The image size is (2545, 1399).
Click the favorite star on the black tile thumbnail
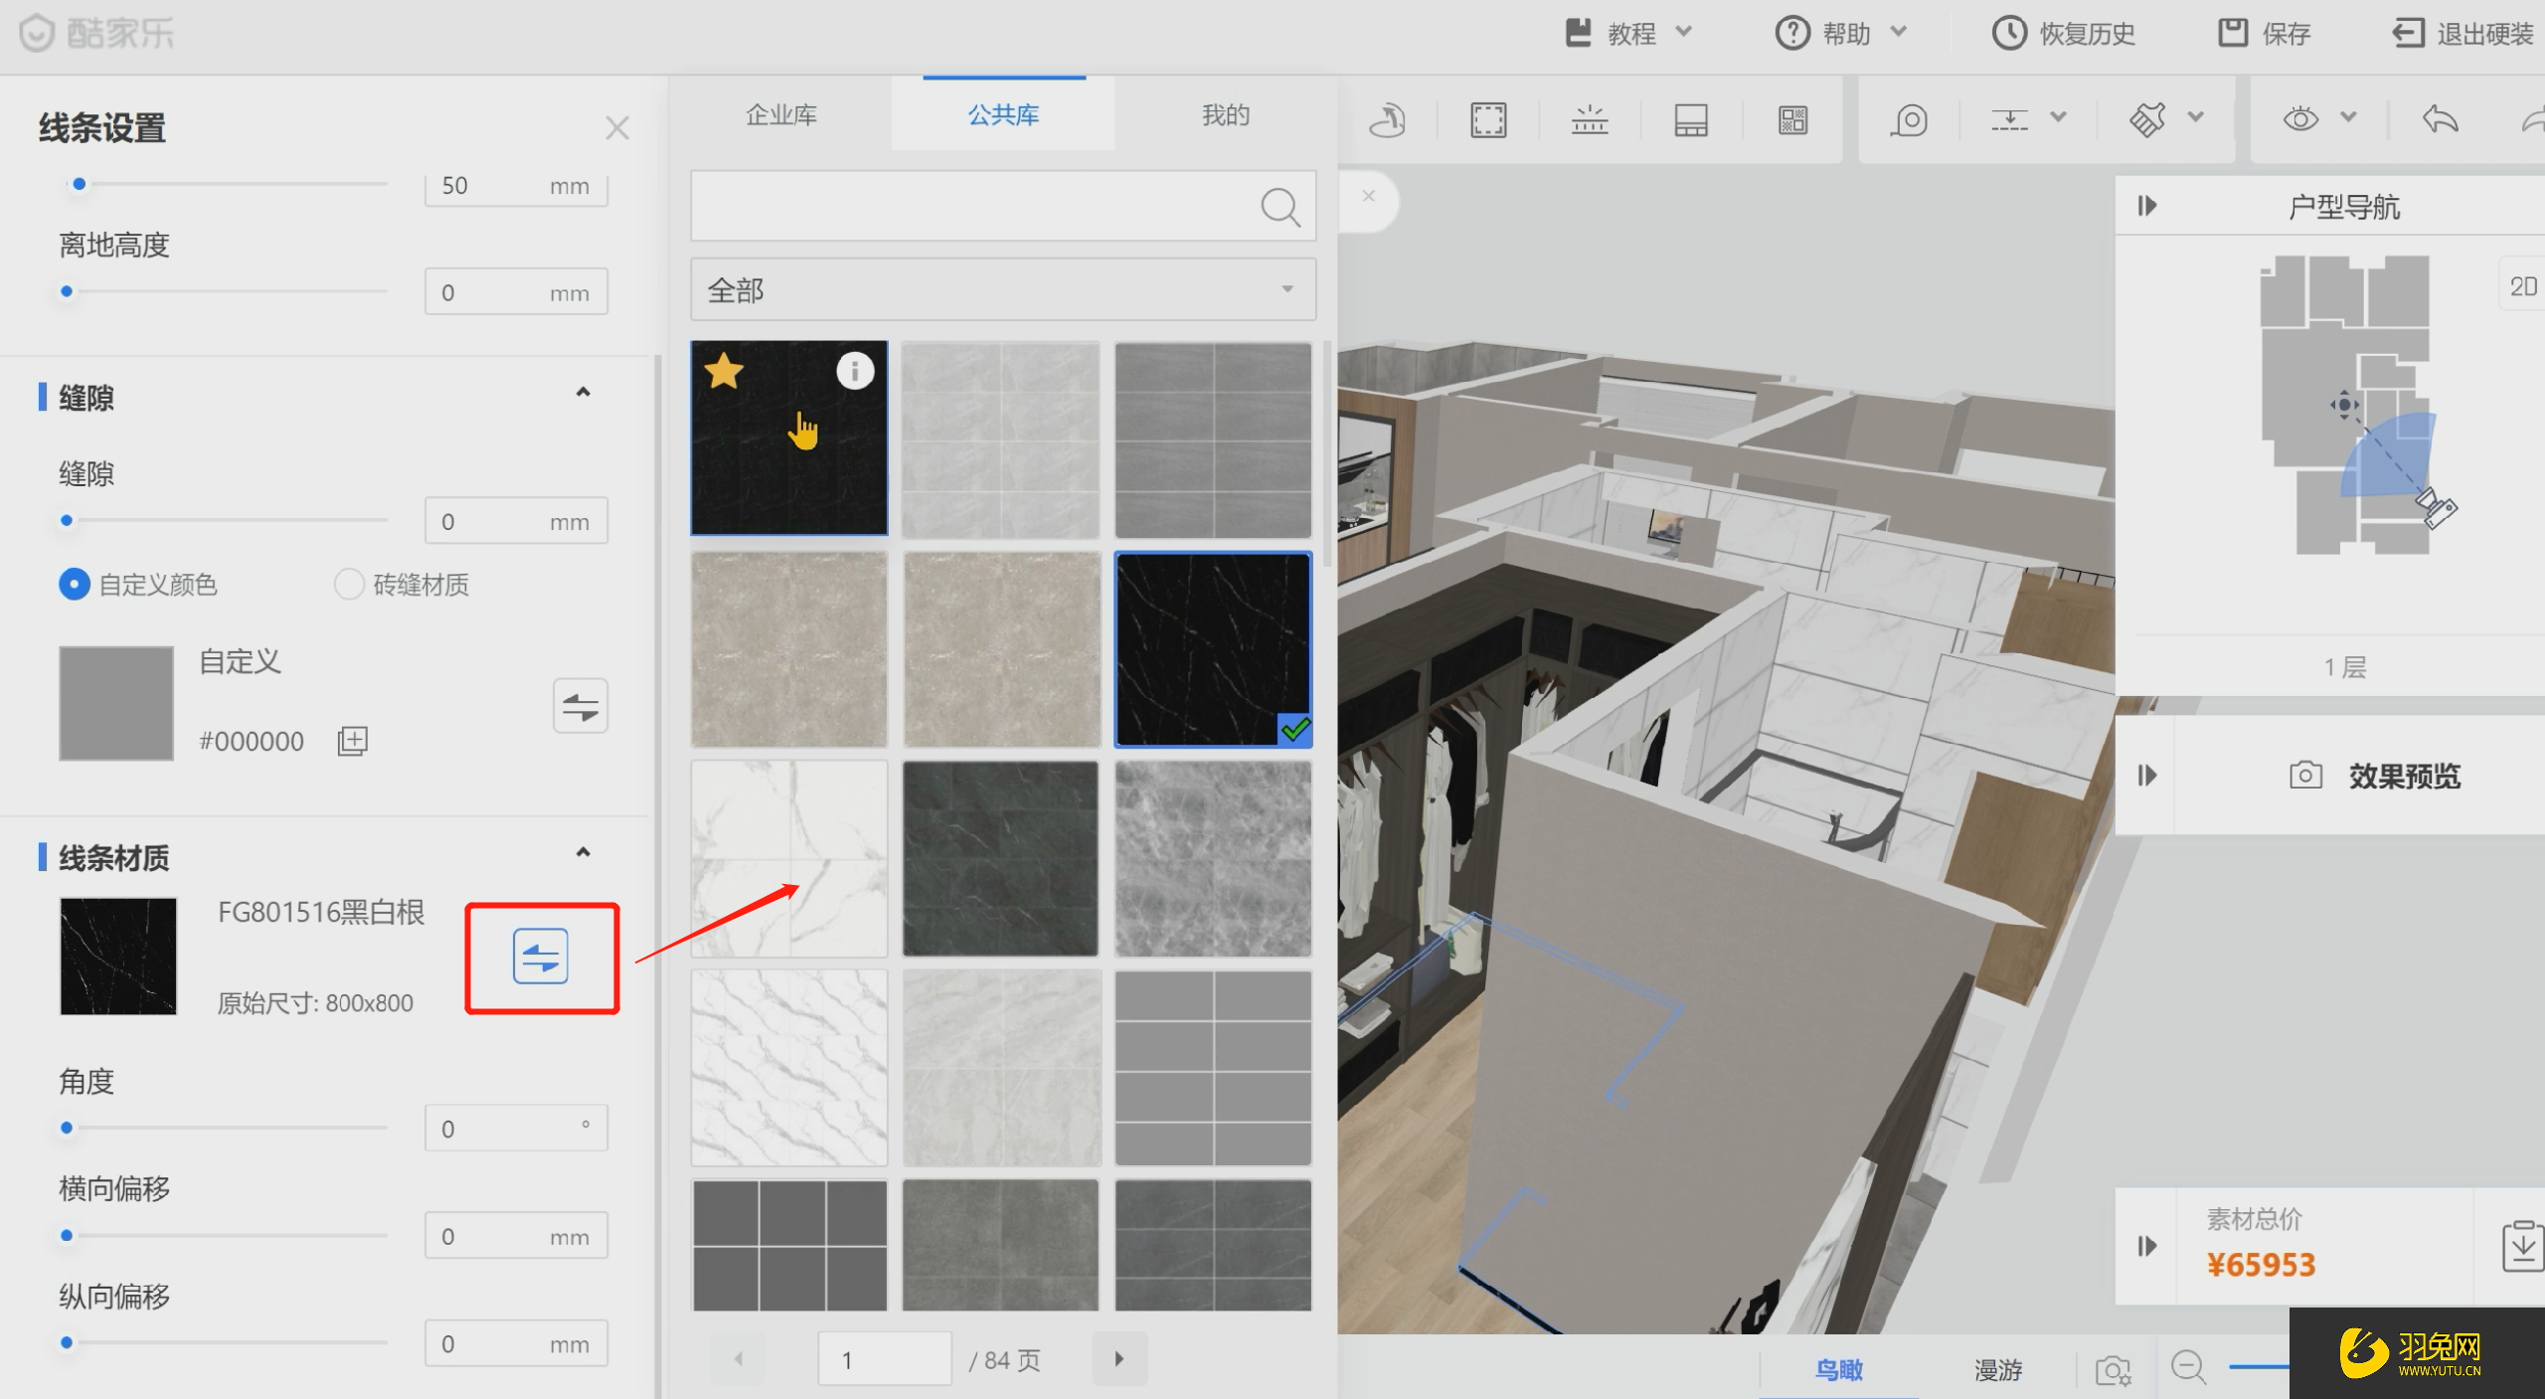(x=724, y=371)
